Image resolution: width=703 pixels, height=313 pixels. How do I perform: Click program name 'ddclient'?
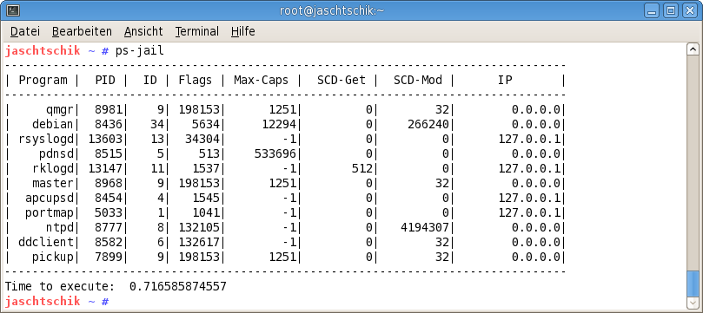click(46, 243)
